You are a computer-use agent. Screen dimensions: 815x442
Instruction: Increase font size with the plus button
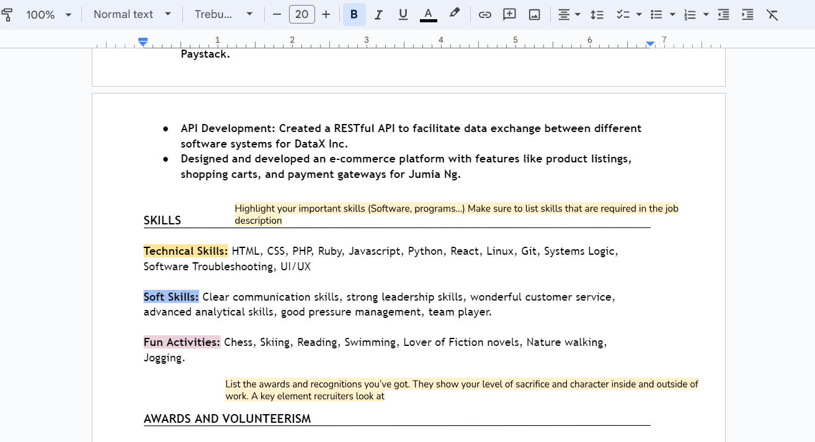pos(326,14)
